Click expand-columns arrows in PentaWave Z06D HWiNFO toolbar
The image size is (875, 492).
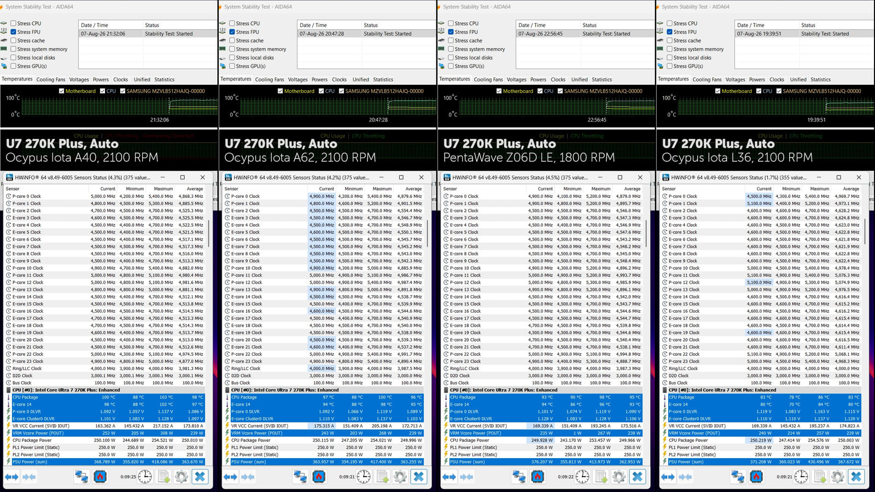point(449,477)
